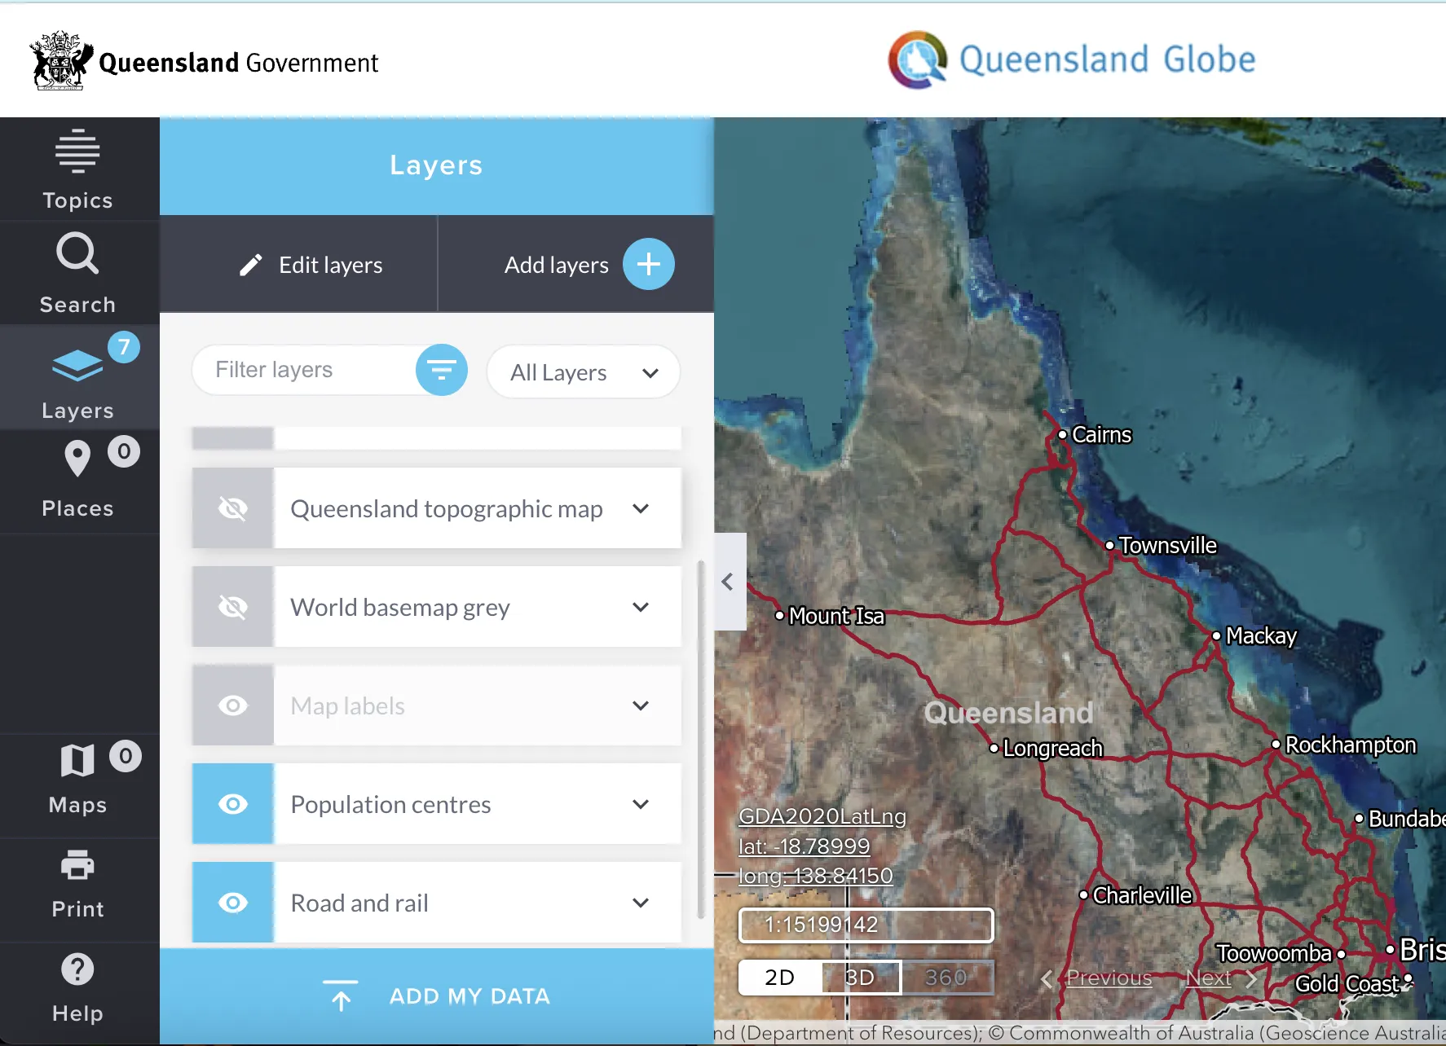
Task: Switch map view to 2D
Action: click(x=780, y=977)
